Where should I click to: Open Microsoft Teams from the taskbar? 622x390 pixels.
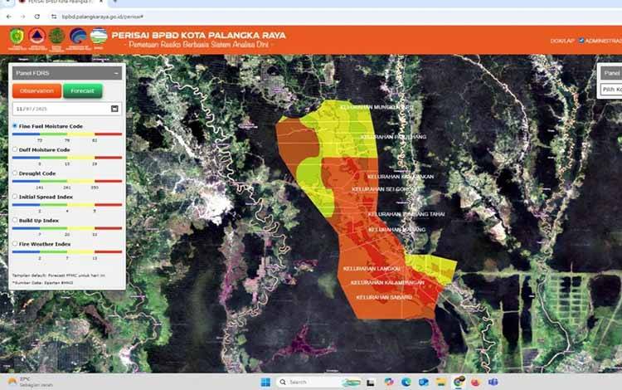coord(493,382)
